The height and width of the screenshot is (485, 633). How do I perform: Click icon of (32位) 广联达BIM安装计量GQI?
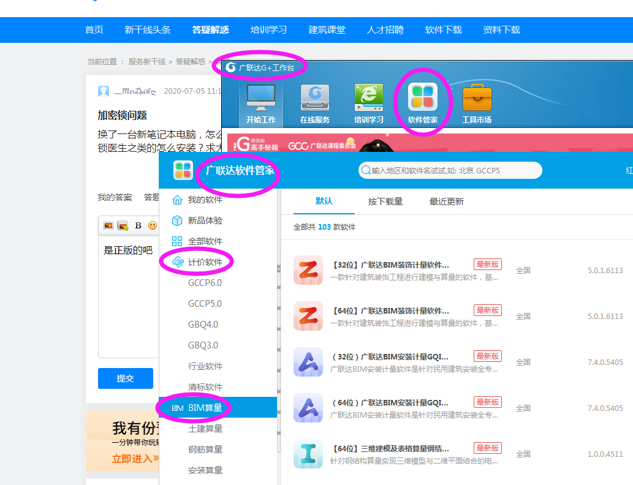pyautogui.click(x=308, y=362)
